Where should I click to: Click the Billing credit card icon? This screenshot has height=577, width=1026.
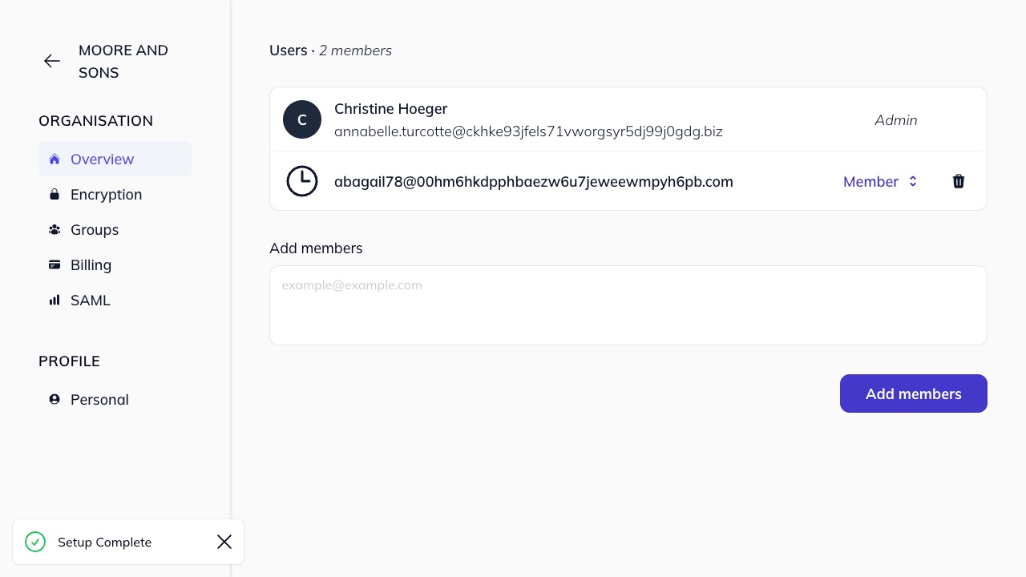54,264
